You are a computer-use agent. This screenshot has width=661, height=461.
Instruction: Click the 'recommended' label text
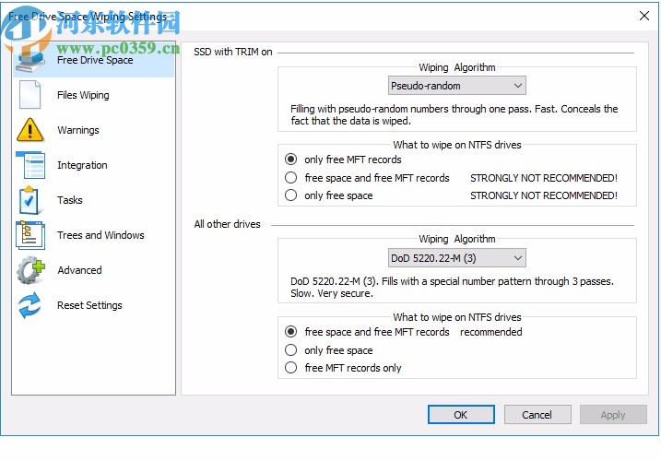491,332
